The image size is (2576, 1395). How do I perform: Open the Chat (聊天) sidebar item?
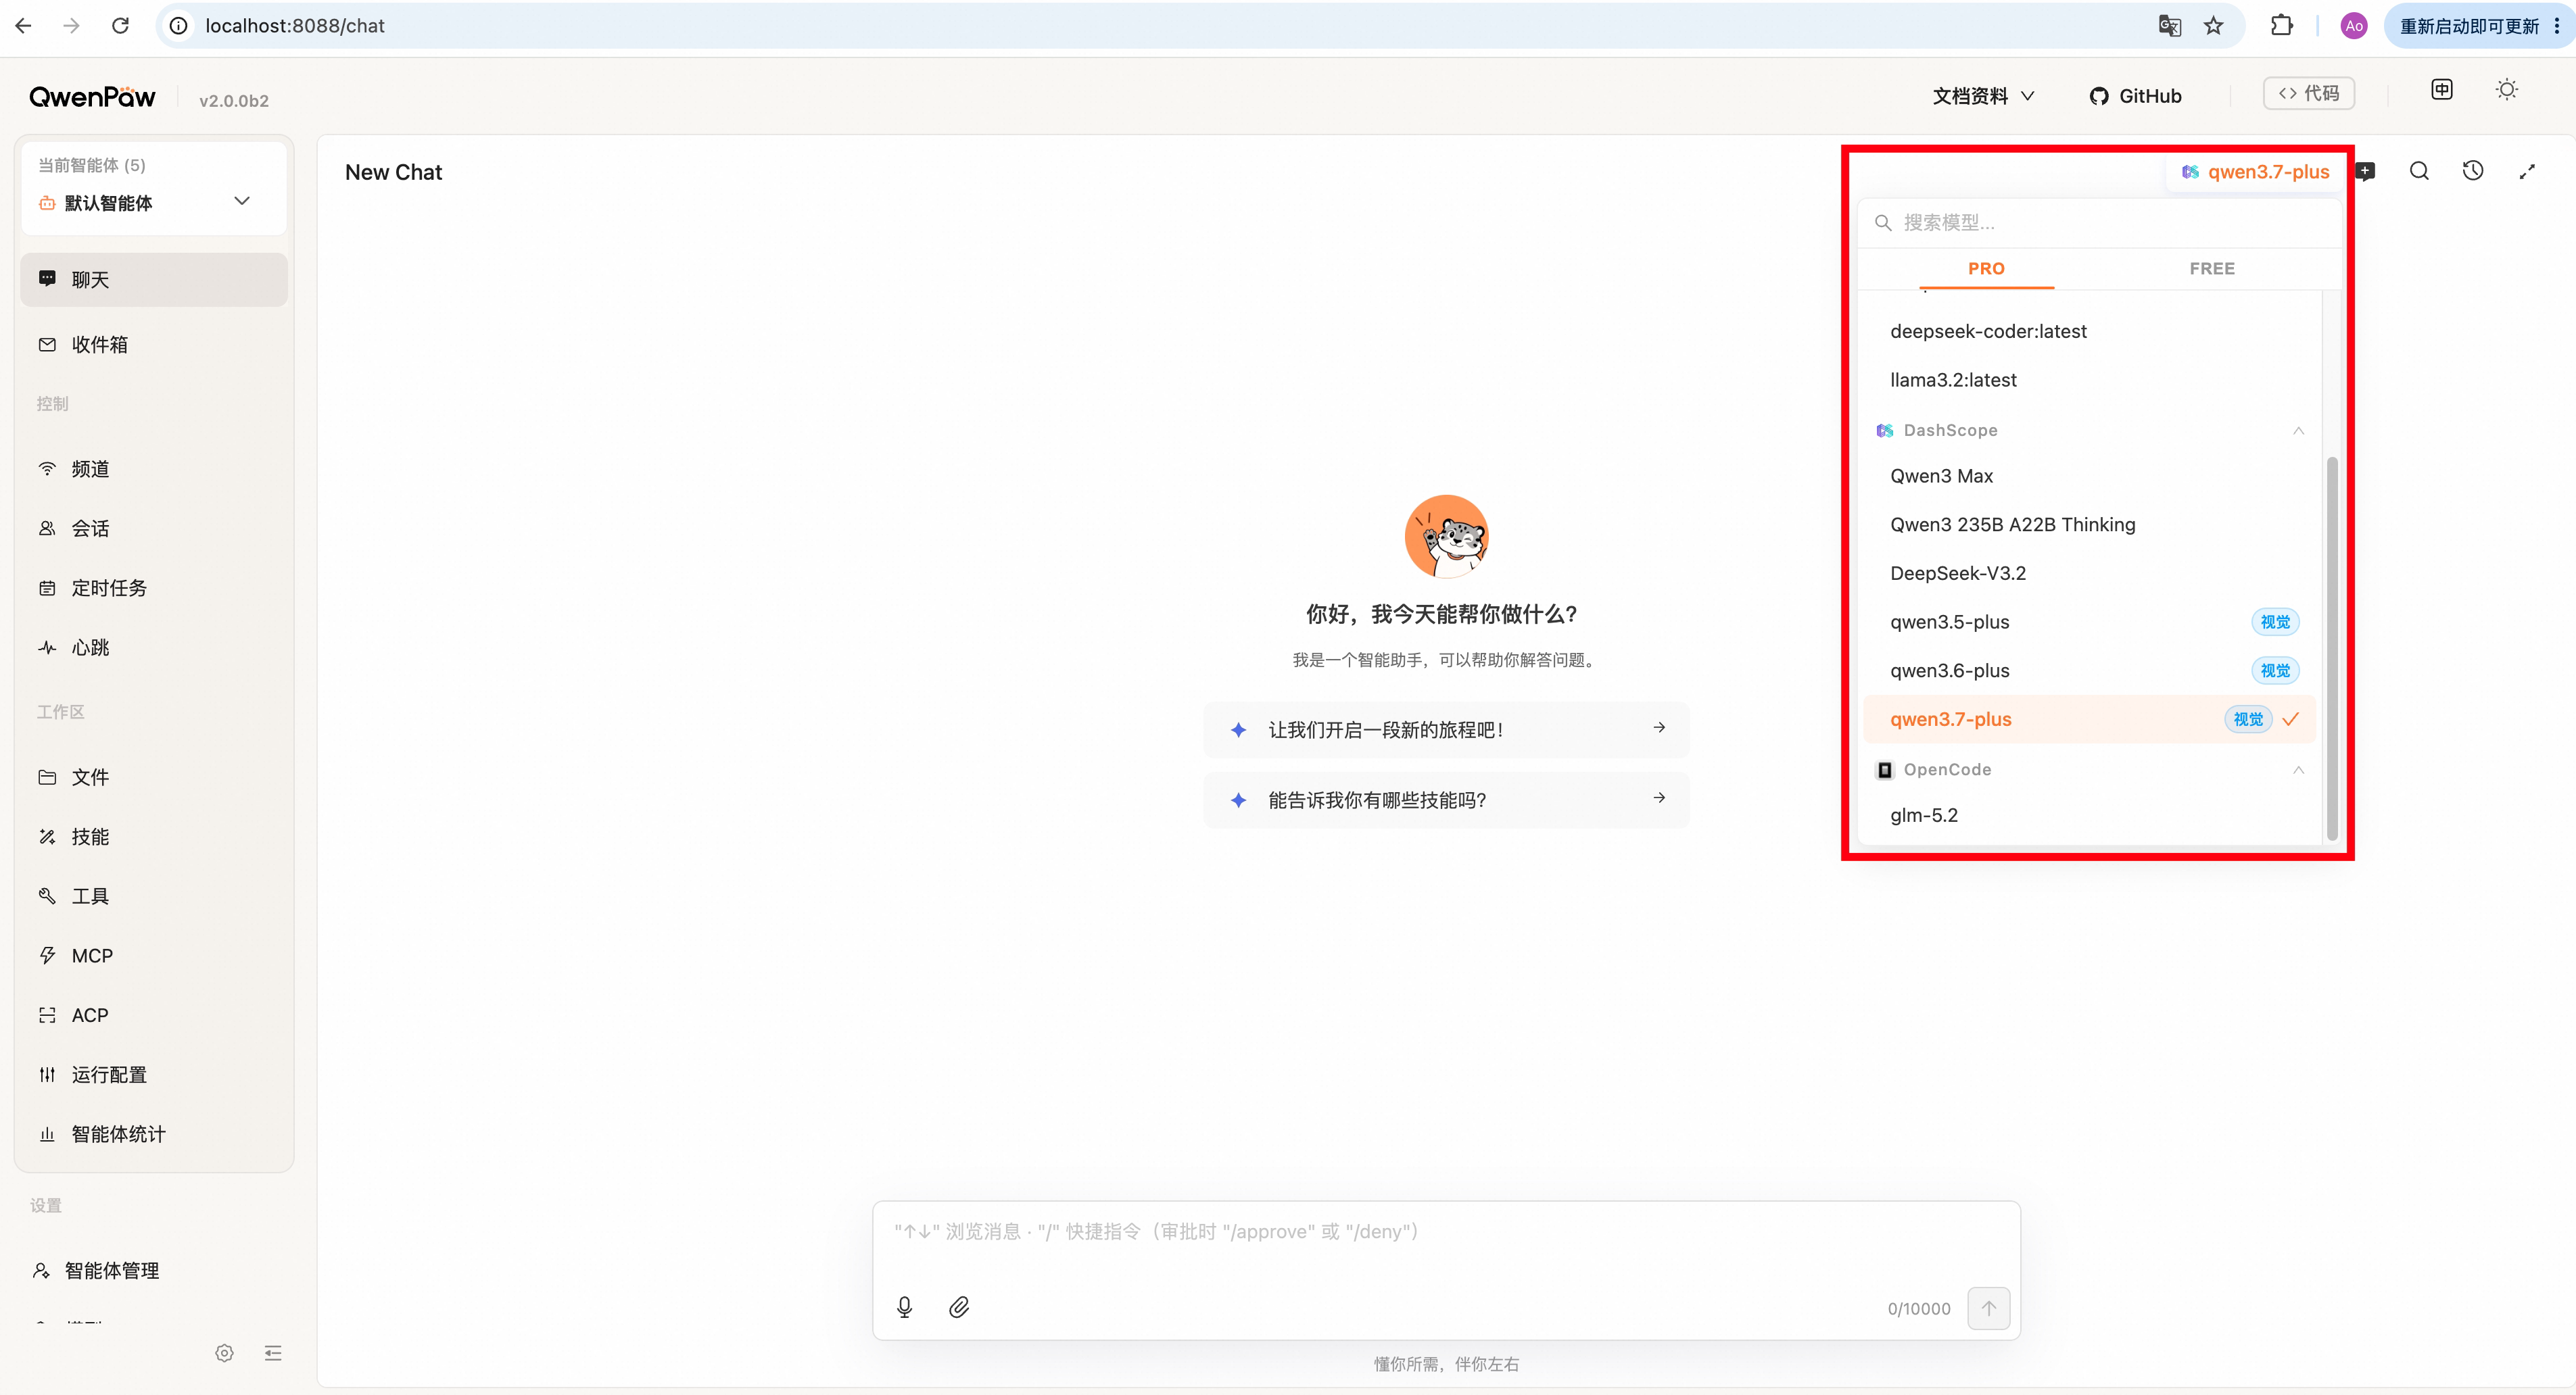[154, 280]
